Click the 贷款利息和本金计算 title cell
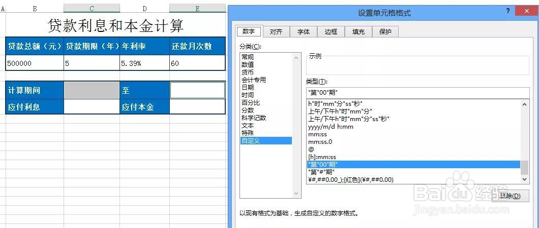 [115, 25]
